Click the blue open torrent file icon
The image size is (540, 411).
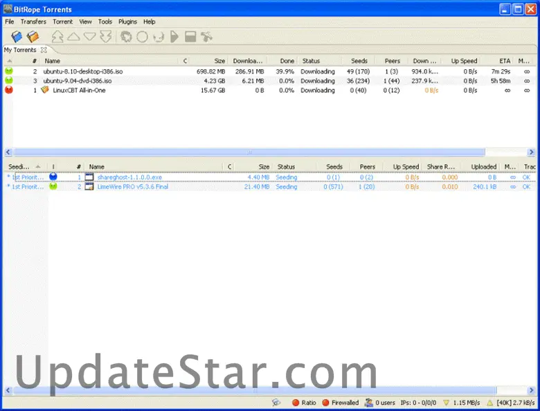[x=17, y=37]
